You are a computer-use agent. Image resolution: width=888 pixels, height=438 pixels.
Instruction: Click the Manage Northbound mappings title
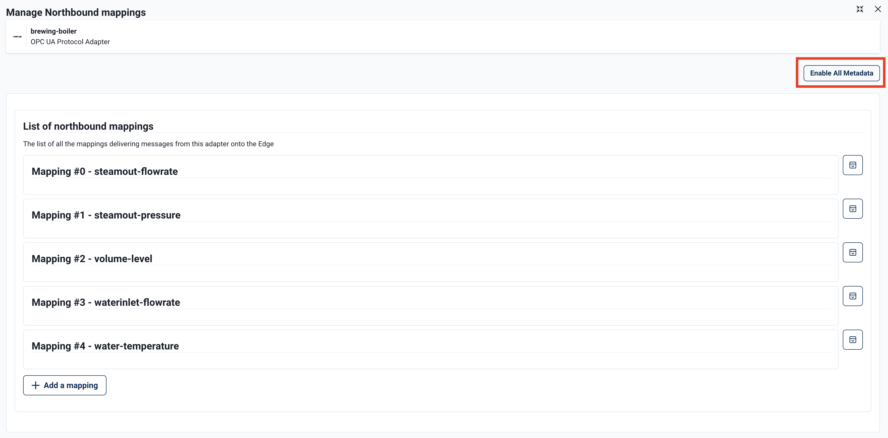[x=76, y=12]
